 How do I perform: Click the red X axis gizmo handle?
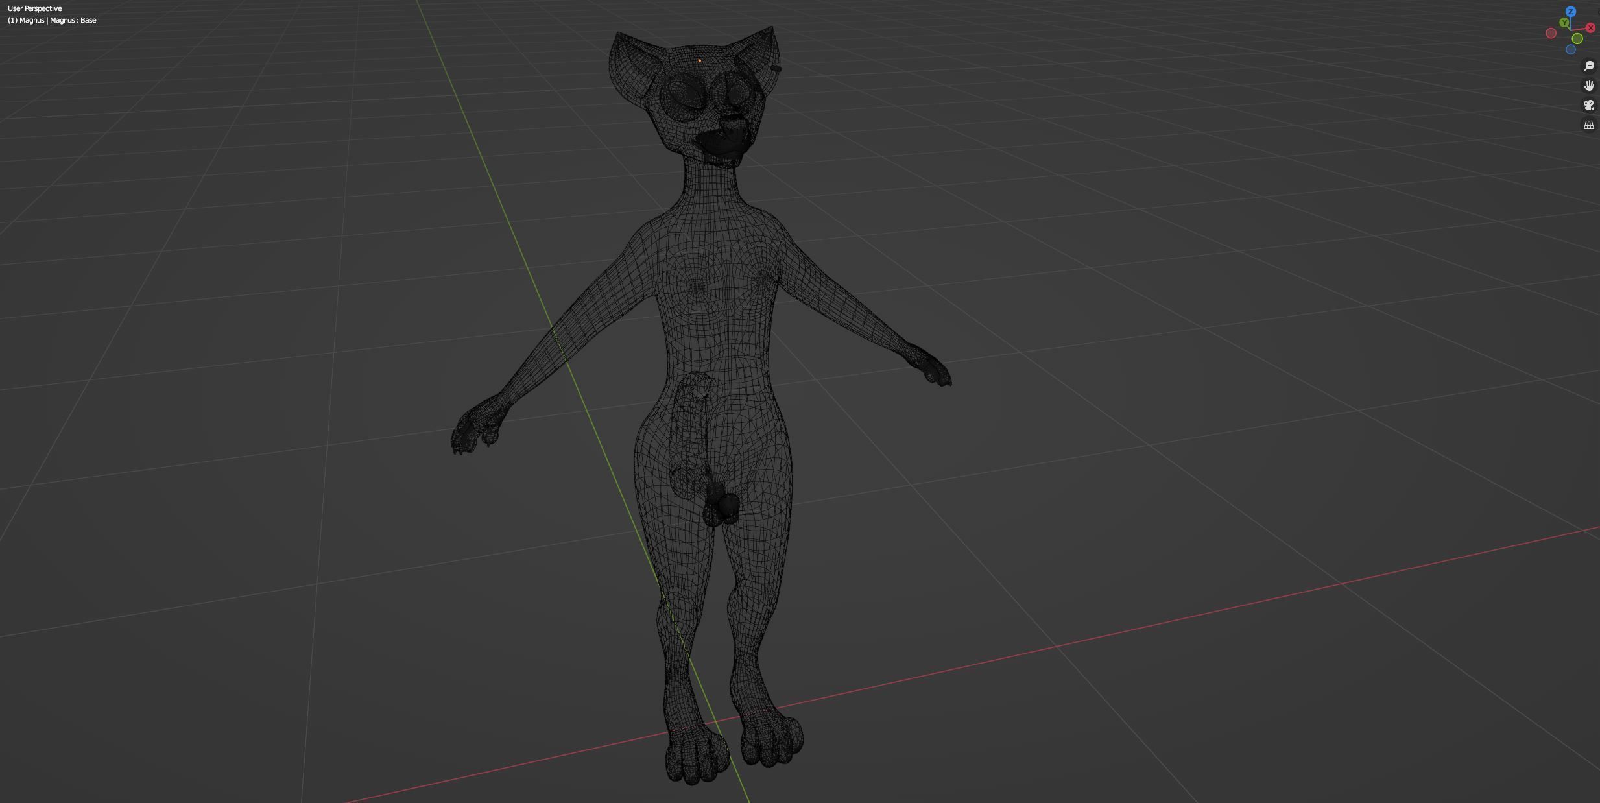pyautogui.click(x=1590, y=28)
